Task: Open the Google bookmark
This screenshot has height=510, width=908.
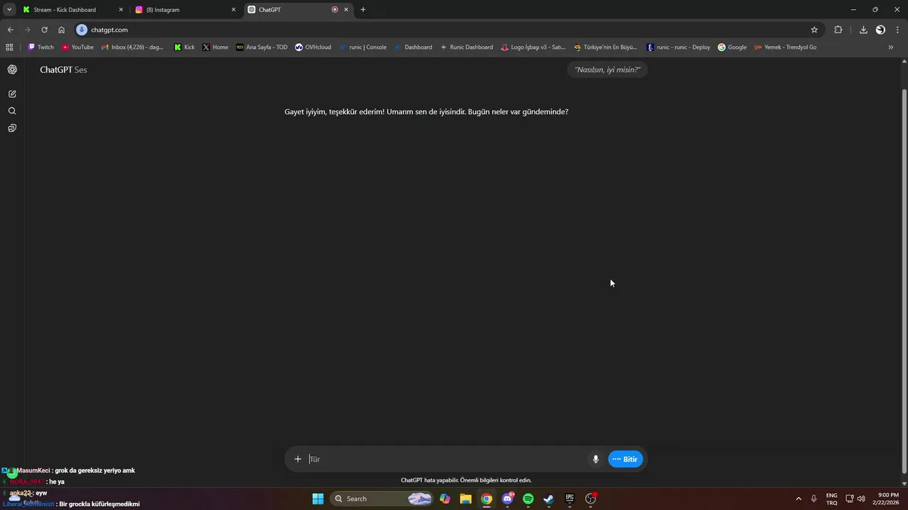Action: click(x=732, y=47)
